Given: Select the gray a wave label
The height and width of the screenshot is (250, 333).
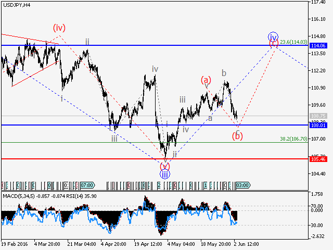Looking at the screenshot, I should 210,118.
